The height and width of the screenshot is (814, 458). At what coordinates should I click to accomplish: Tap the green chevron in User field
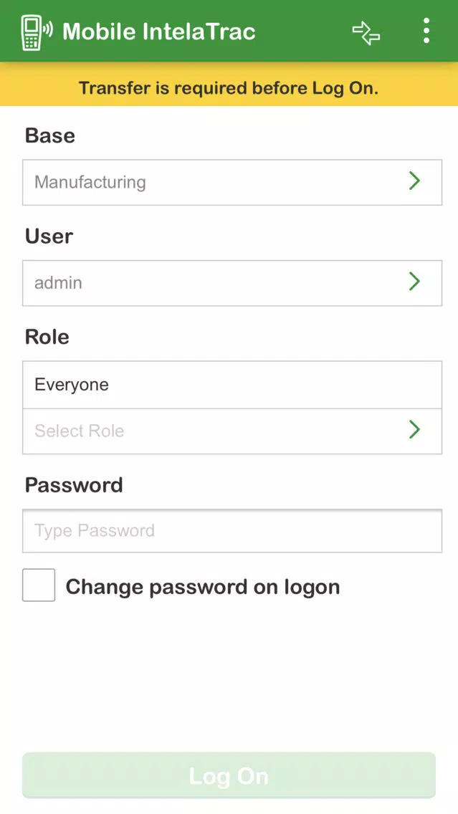(x=414, y=282)
